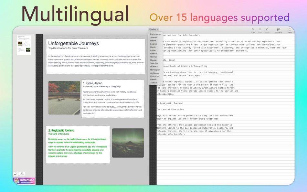The width and height of the screenshot is (307, 192).
Task: Select Portuguese from the language list
Action: click(x=155, y=34)
